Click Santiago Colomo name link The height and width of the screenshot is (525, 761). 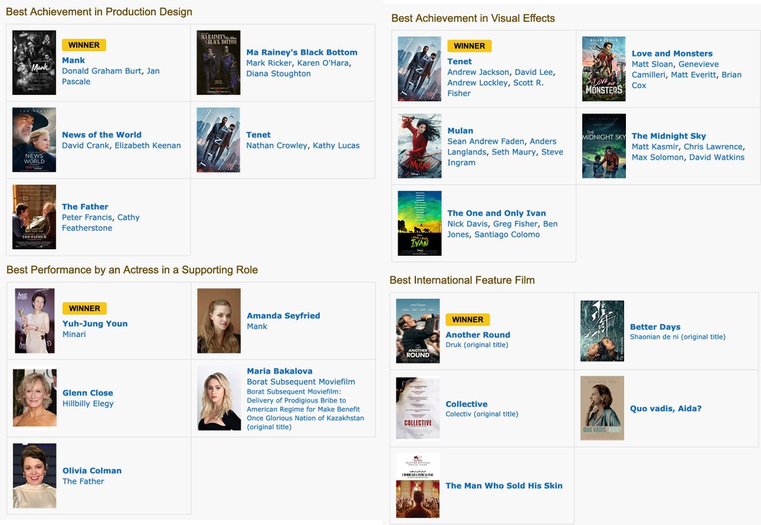(507, 234)
